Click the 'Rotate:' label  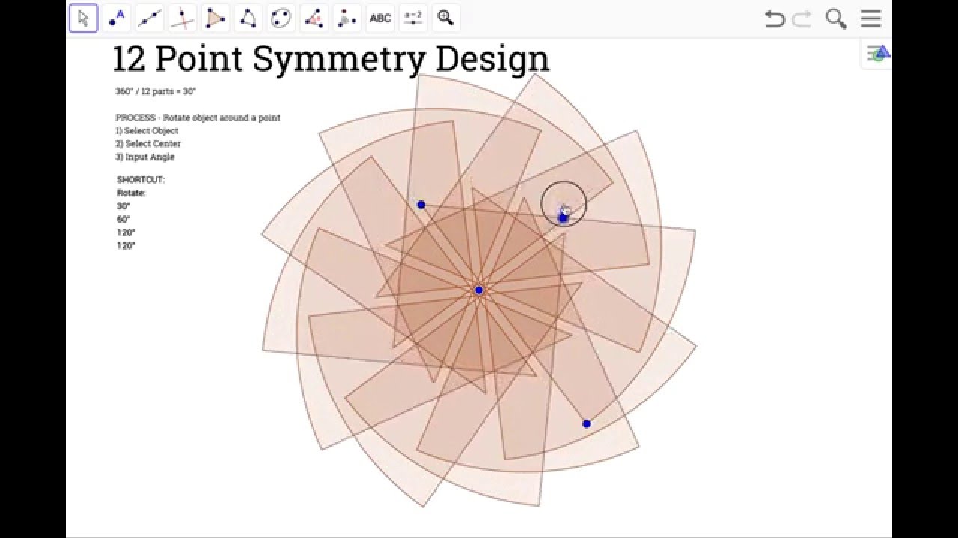(131, 193)
